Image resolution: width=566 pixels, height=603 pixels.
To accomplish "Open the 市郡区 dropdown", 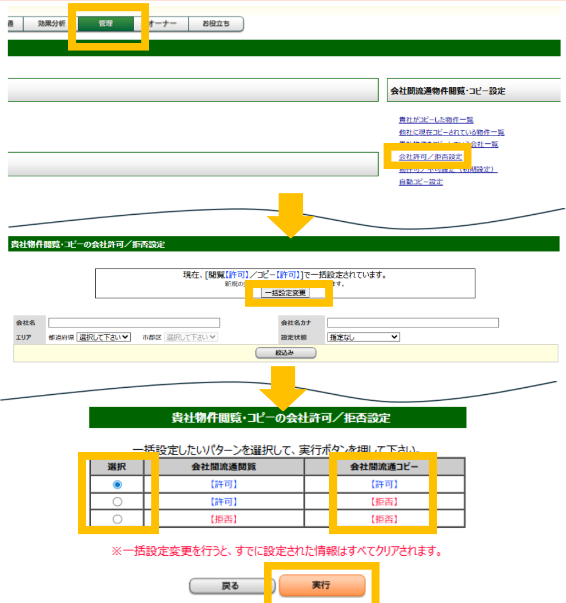I will (x=191, y=337).
